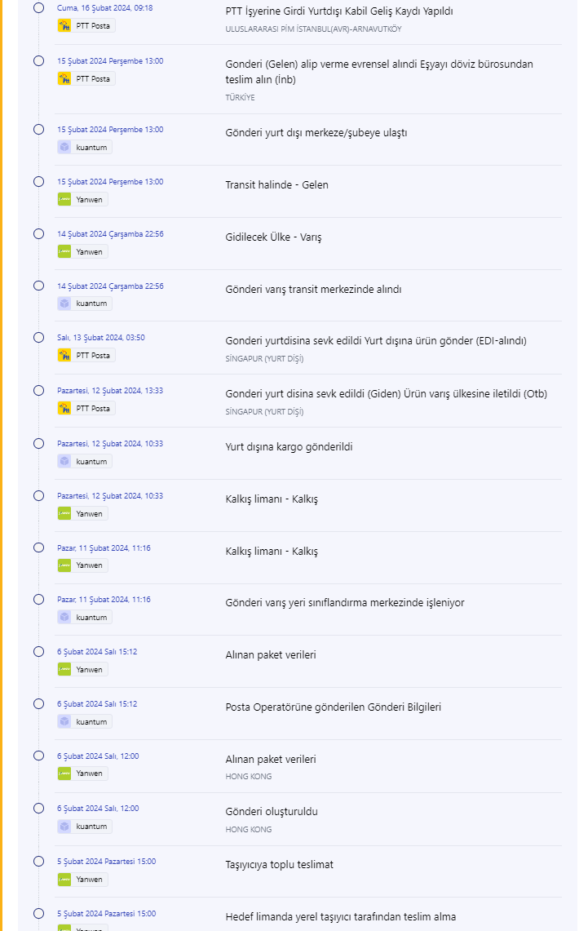Viewport: 579px width, 931px height.
Task: Click the "SİNGAPUR (YURT DİŞİ)" location under the EDI-alındı event
Action: click(x=264, y=359)
